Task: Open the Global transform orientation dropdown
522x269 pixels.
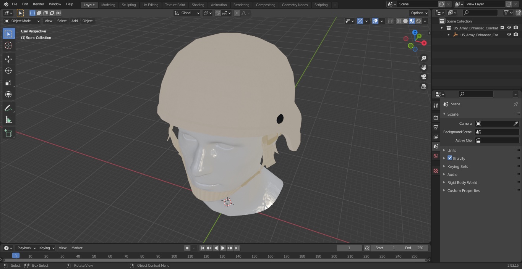Action: tap(187, 13)
